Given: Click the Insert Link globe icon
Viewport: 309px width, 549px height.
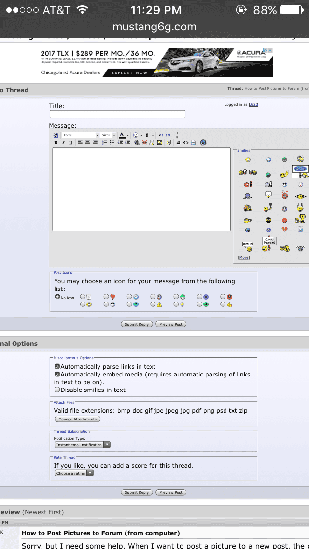Looking at the screenshot, I should (137, 143).
